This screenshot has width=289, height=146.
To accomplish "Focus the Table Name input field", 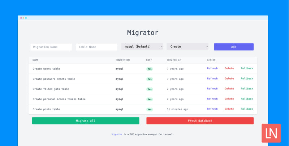I will [96, 47].
